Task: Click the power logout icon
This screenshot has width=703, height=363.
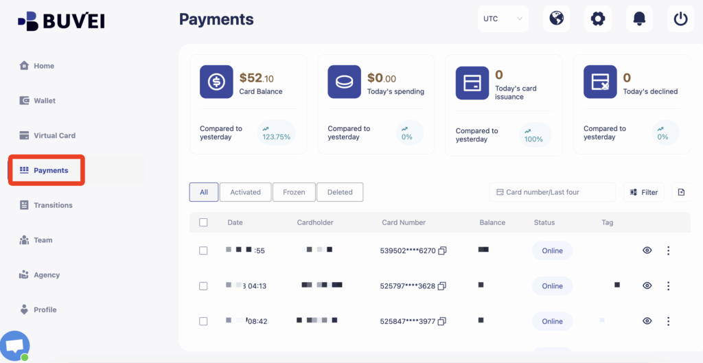Action: point(680,19)
